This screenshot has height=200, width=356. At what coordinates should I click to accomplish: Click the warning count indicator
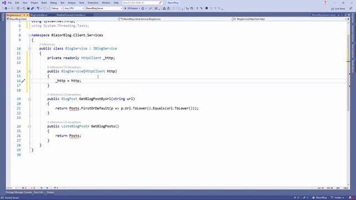click(x=33, y=188)
